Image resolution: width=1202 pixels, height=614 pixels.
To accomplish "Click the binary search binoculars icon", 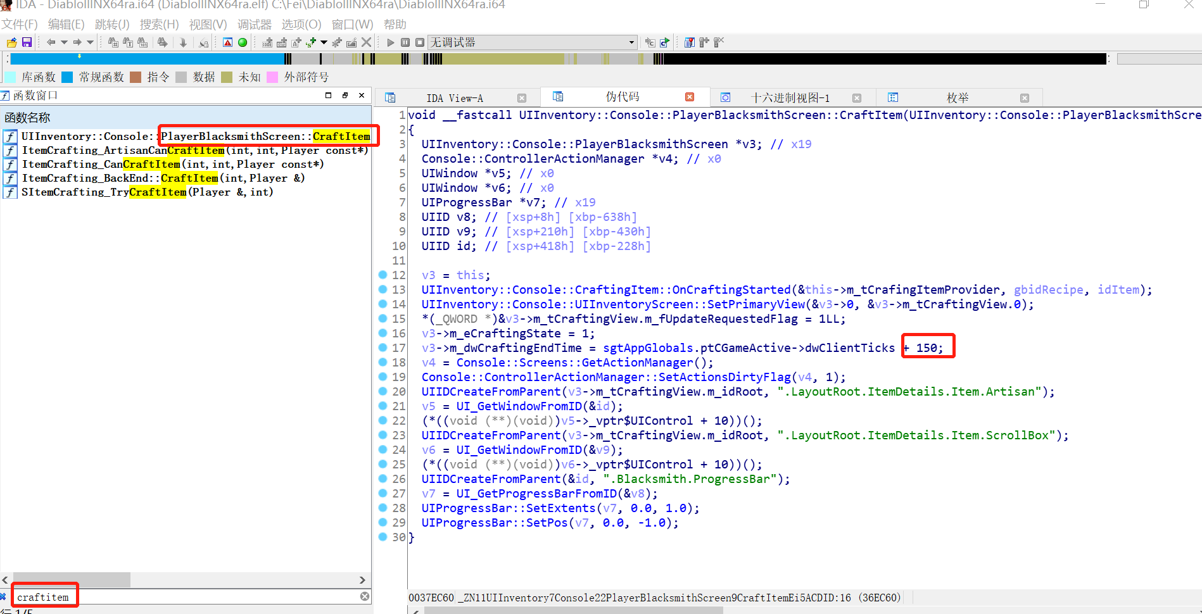I will 142,42.
